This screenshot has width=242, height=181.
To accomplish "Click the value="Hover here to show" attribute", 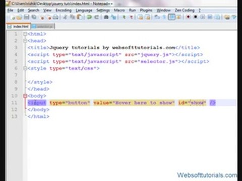I will pos(134,103).
